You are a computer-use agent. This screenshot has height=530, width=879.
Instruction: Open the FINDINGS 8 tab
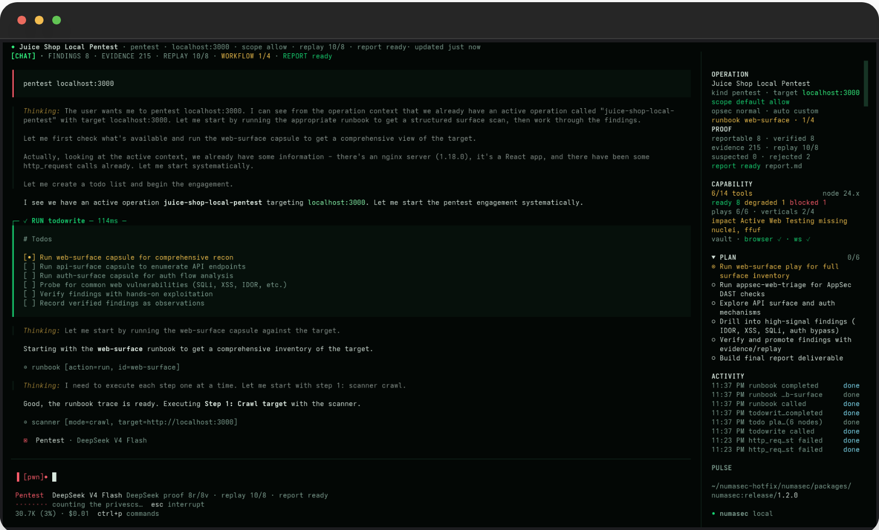69,56
